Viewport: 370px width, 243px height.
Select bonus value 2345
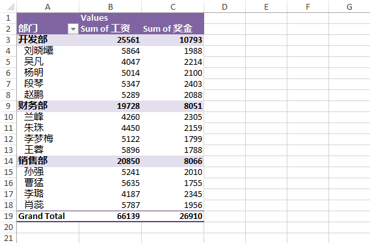[x=193, y=194]
